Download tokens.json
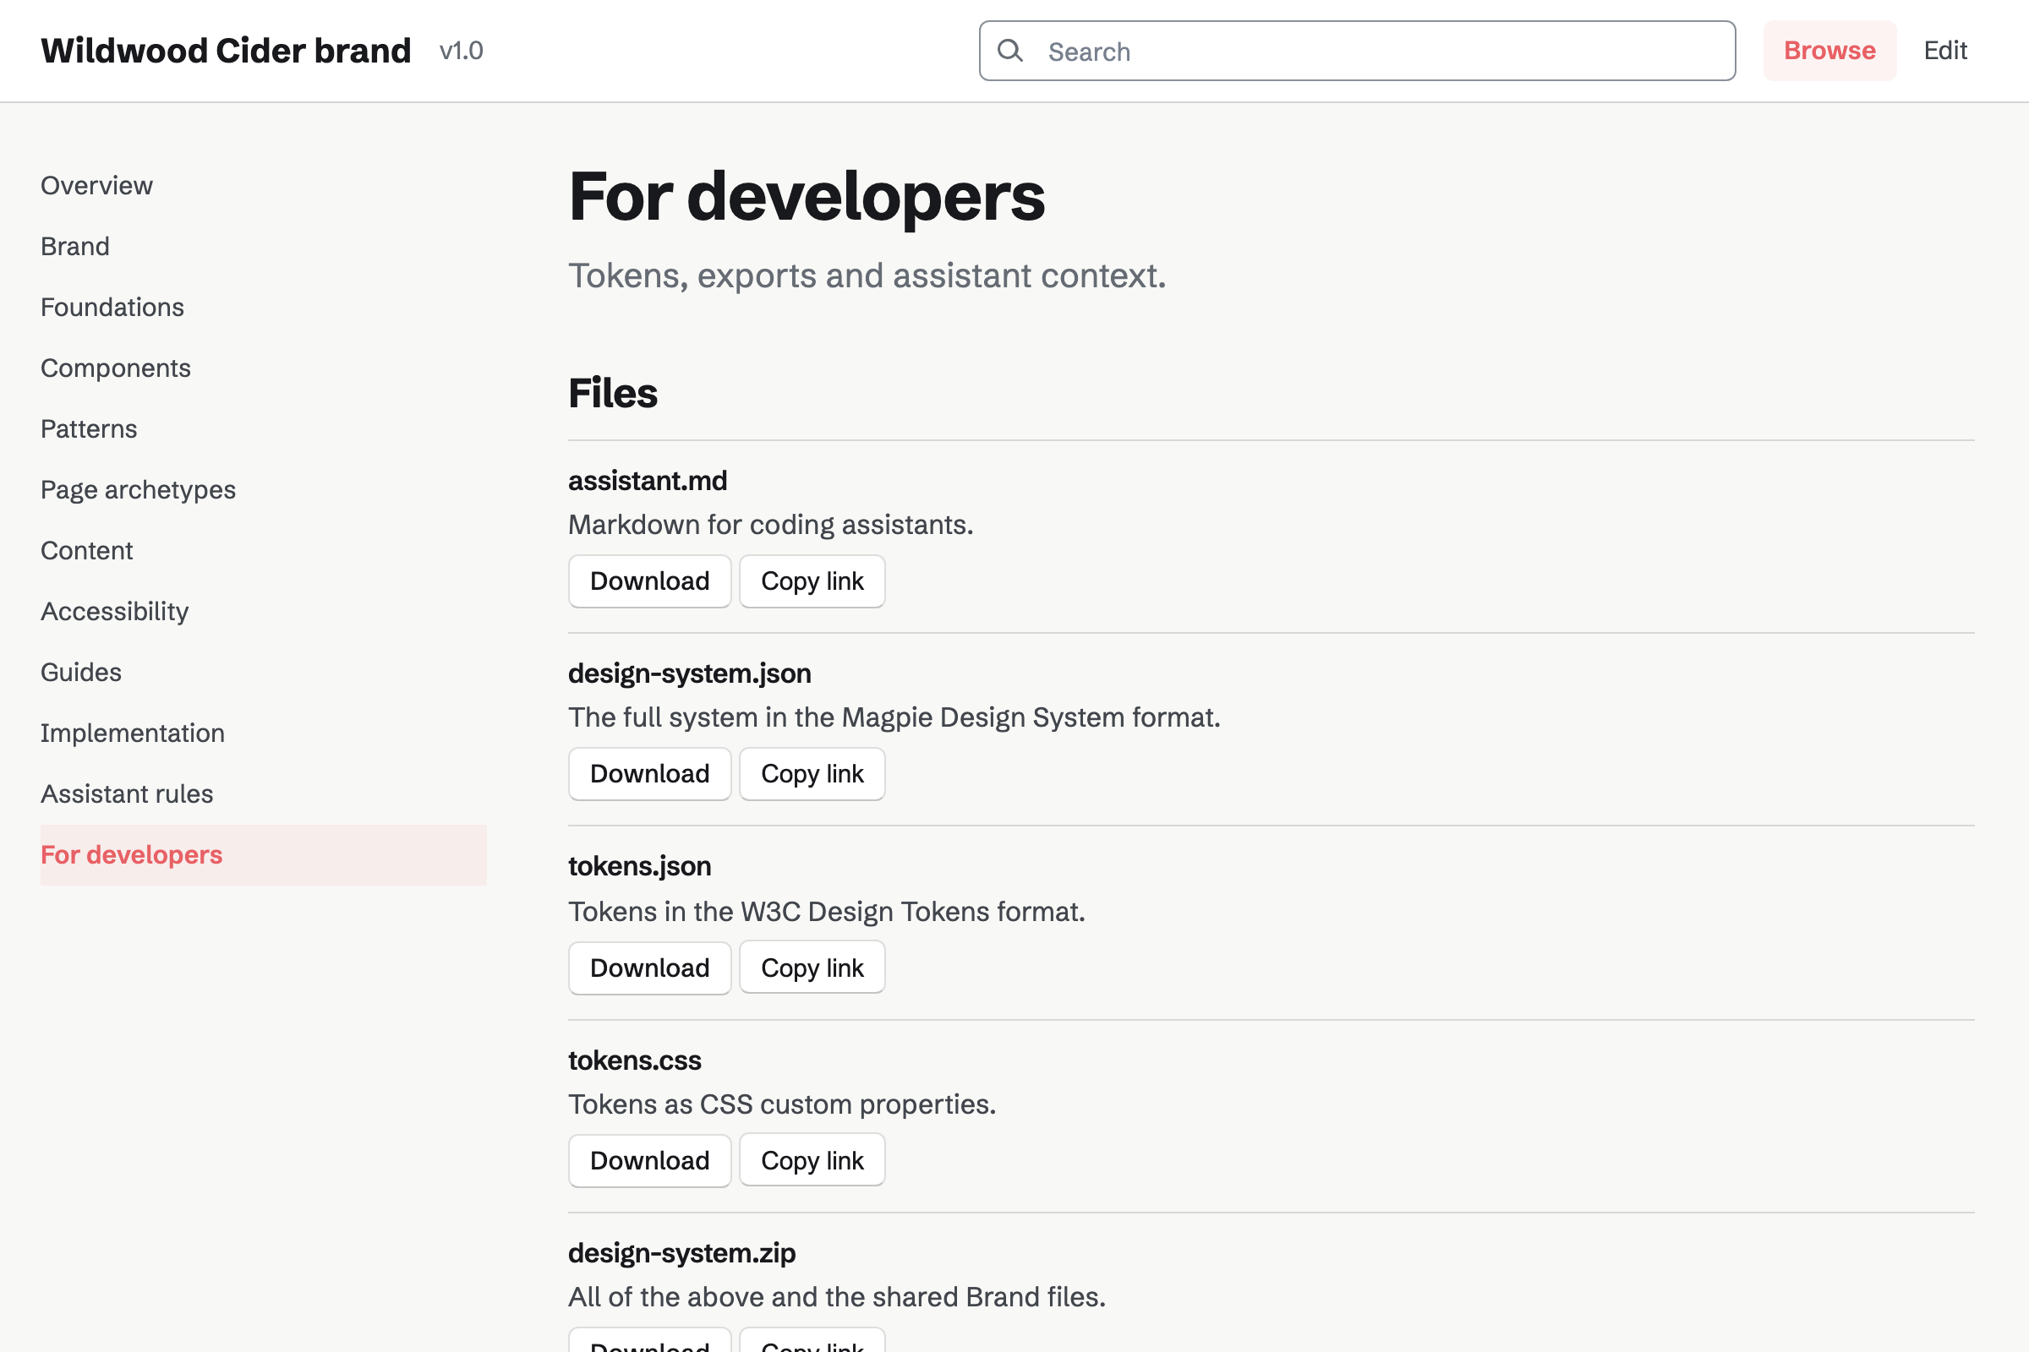This screenshot has height=1352, width=2029. (x=649, y=968)
